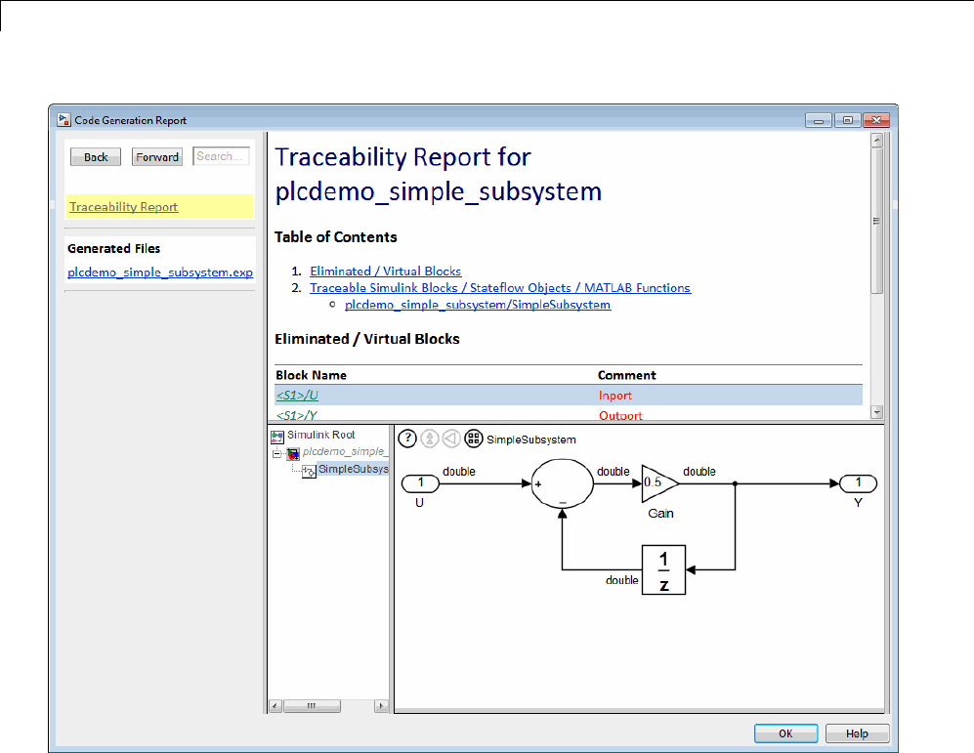Click the report scrollbar up arrow
The width and height of the screenshot is (974, 753).
coord(876,141)
